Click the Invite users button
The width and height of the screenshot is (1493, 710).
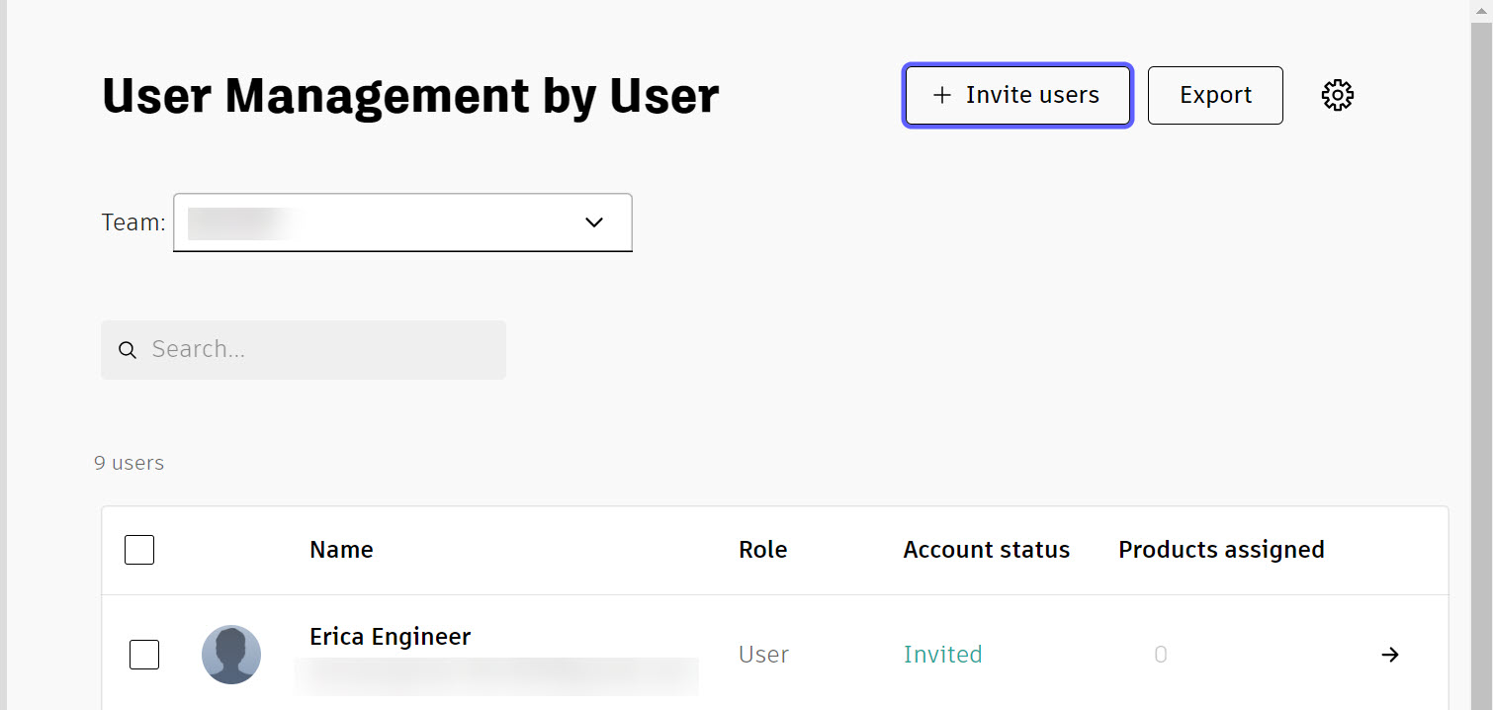click(x=1017, y=95)
